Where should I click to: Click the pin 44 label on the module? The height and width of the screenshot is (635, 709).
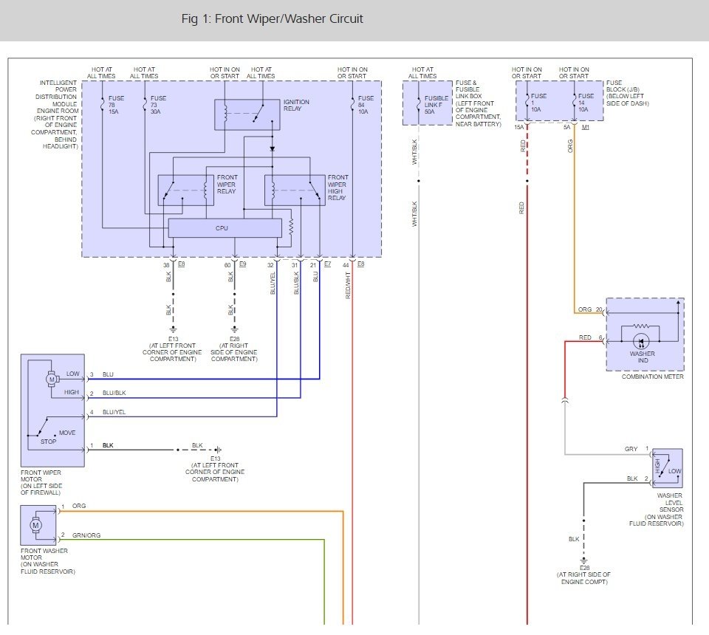(x=346, y=265)
